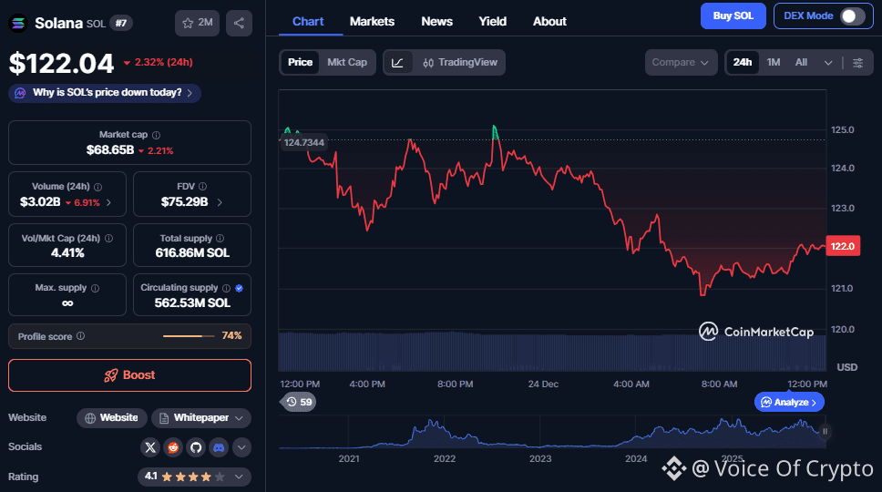Viewport: 882px width, 492px height.
Task: Select the Mkt Cap chart view
Action: coord(347,62)
